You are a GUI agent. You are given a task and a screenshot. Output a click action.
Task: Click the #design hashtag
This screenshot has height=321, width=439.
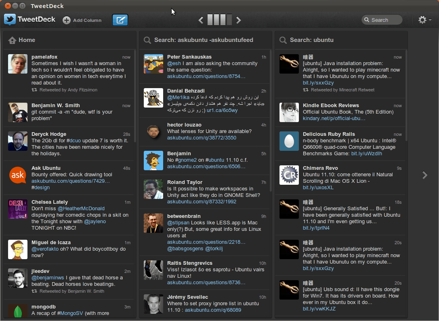pos(40,188)
